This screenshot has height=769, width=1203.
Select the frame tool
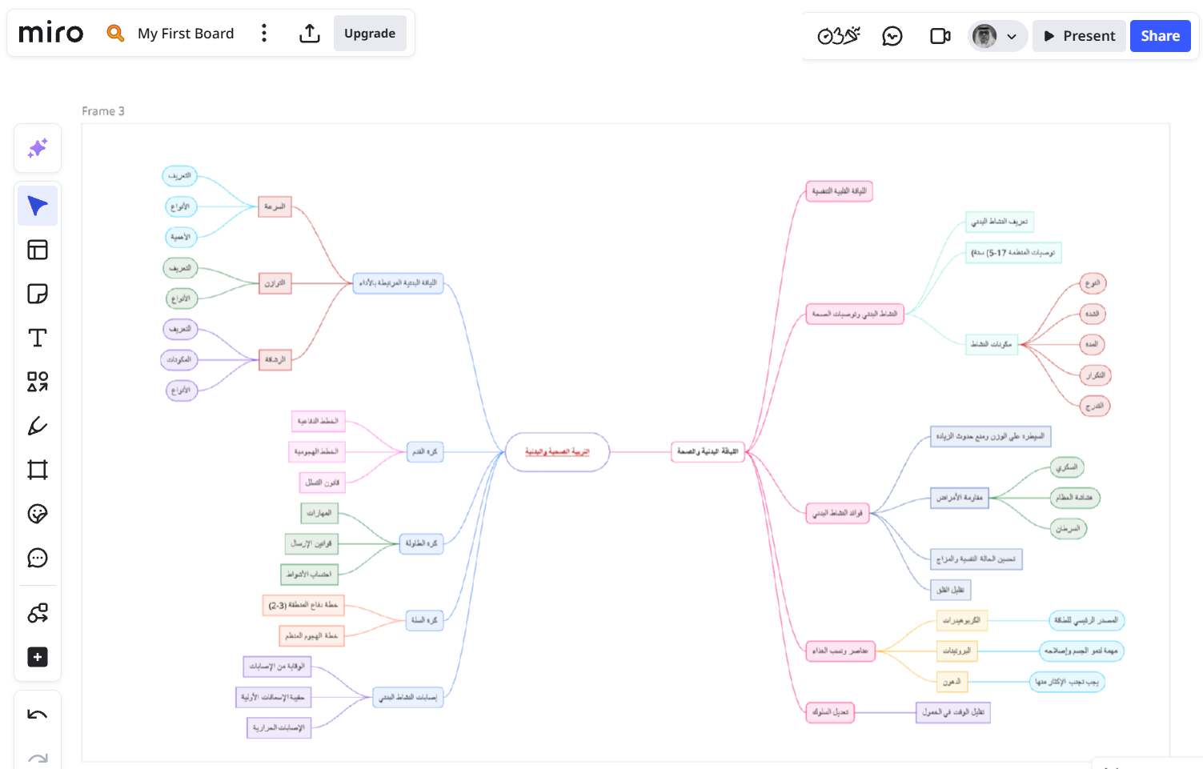point(38,470)
